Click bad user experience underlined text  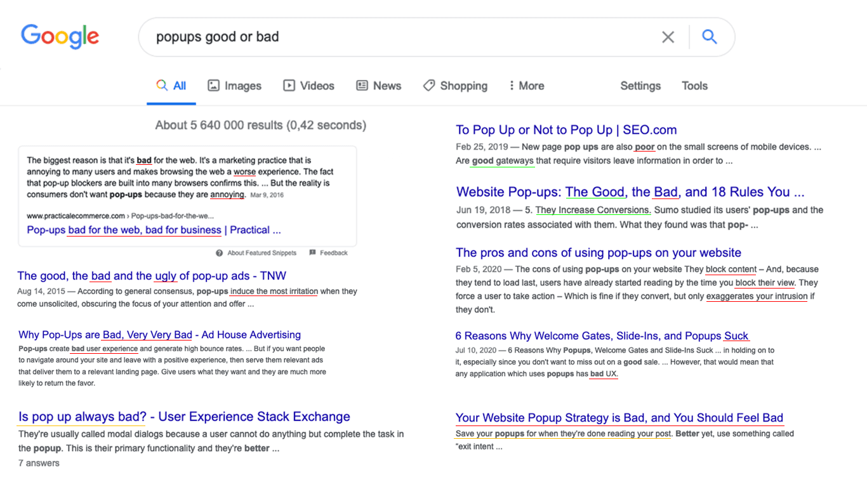(x=105, y=349)
